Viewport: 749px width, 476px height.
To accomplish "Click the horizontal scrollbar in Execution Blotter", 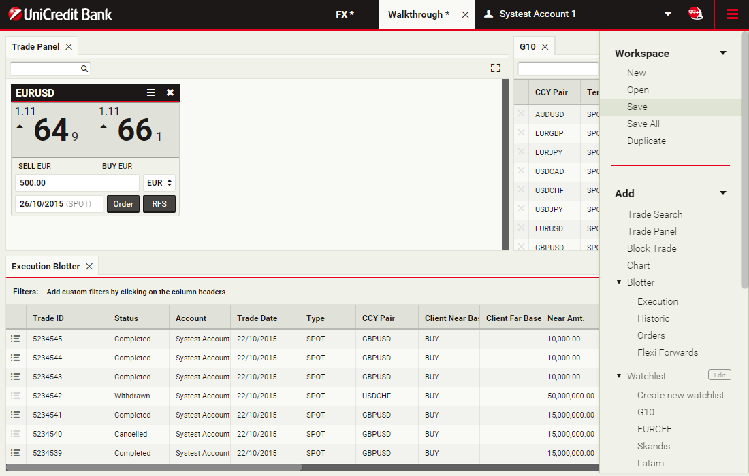I will [x=157, y=467].
